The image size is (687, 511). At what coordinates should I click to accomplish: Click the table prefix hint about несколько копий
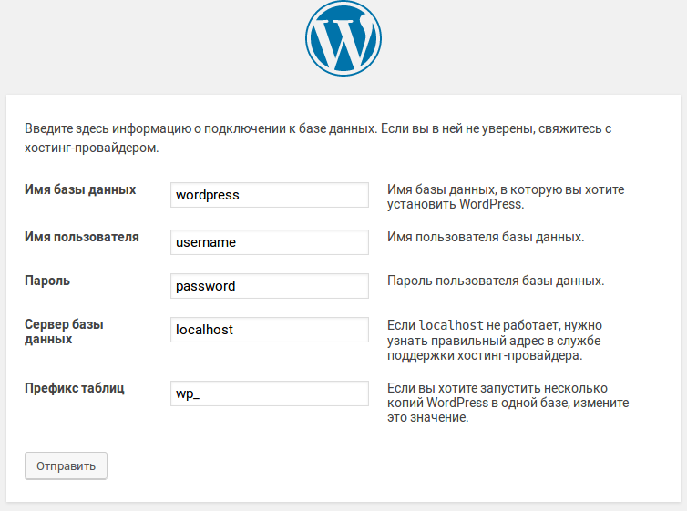point(508,403)
